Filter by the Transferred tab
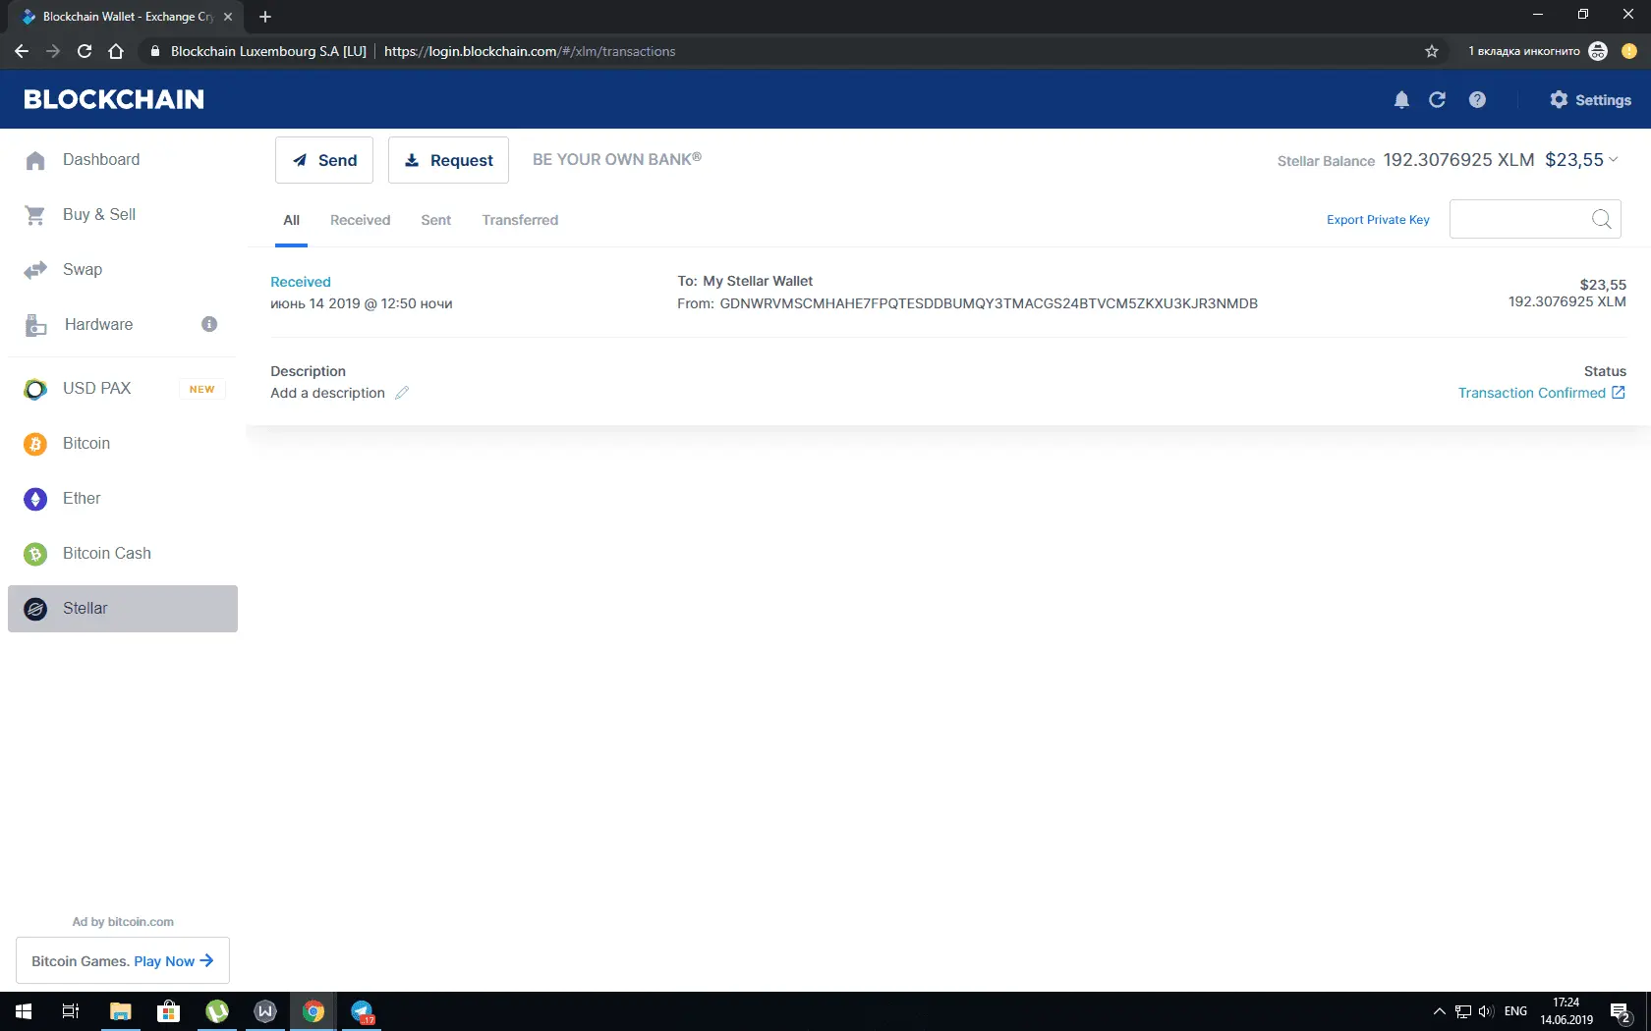This screenshot has height=1031, width=1651. (520, 220)
